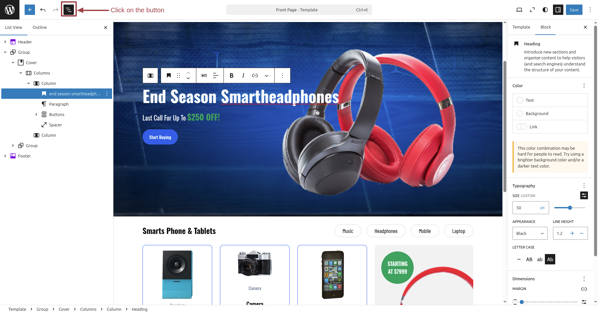Click the font size input field
598x313 pixels.
point(526,208)
